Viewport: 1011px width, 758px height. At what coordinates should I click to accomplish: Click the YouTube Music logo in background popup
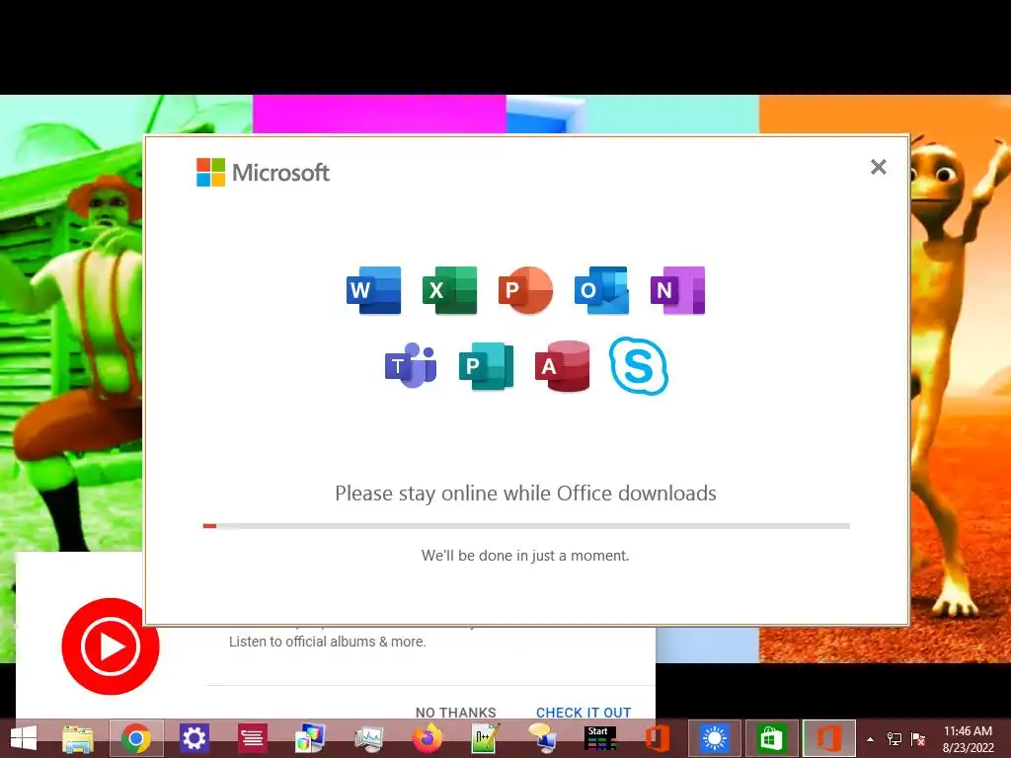click(x=111, y=645)
